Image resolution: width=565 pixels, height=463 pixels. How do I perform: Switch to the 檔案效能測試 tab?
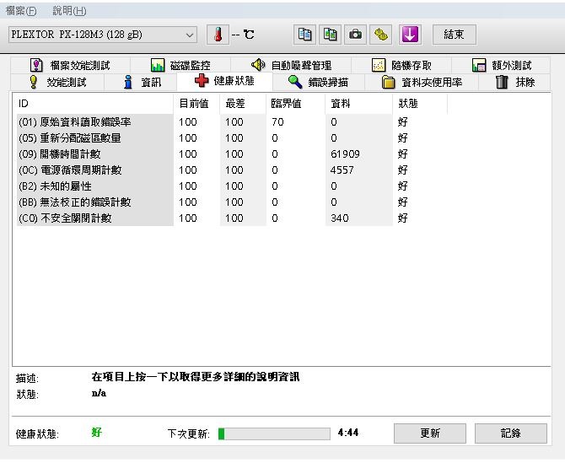tap(71, 66)
